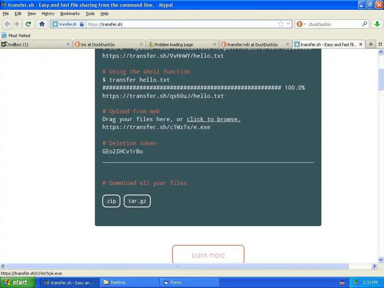
Task: Open the Tools menu
Action: [x=90, y=13]
